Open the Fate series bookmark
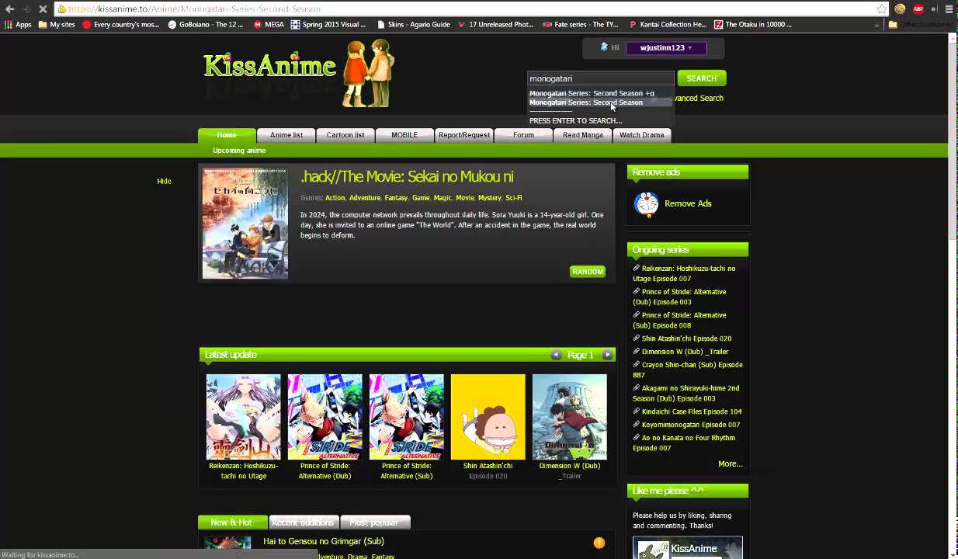The height and width of the screenshot is (559, 958). pos(581,24)
